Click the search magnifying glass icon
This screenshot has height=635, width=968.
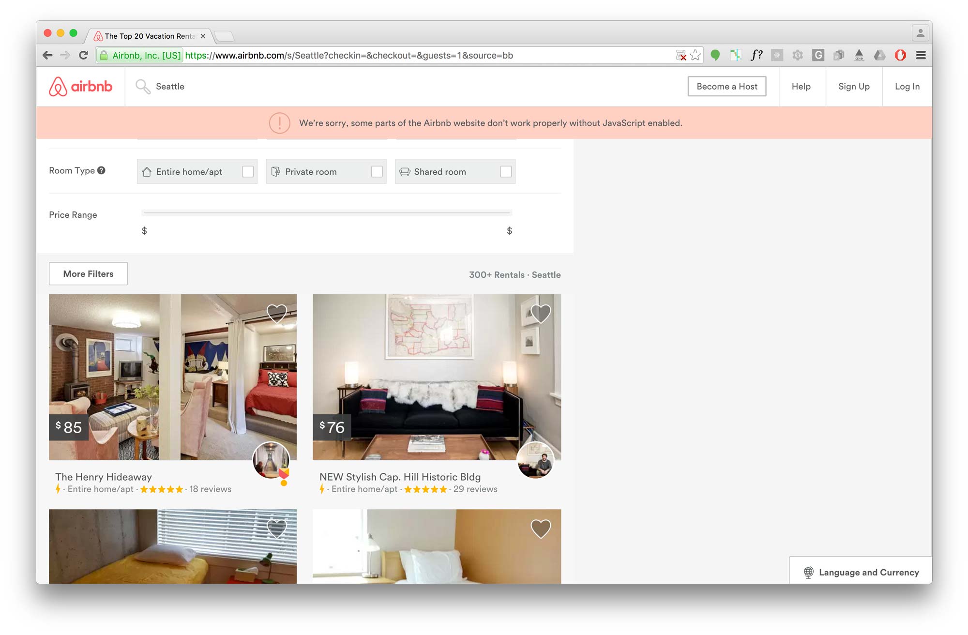(143, 86)
